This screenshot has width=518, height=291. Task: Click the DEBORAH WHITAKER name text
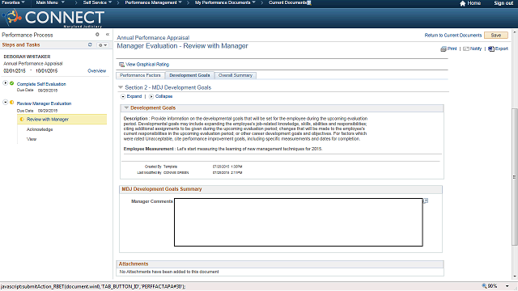pos(27,57)
